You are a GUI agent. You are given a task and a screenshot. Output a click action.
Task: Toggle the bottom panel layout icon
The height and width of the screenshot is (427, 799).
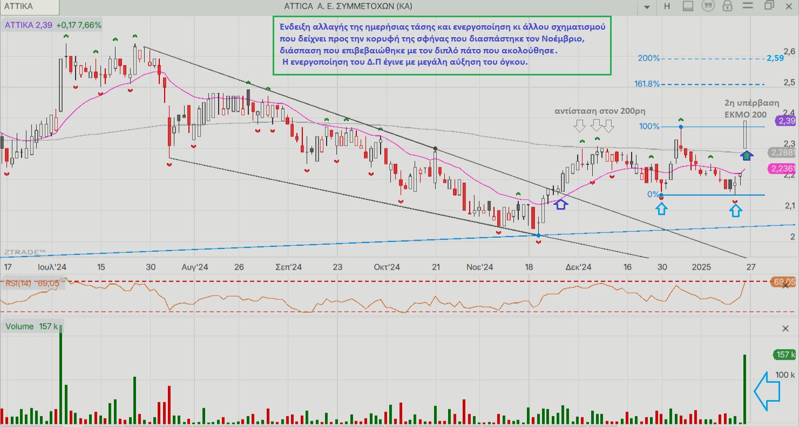click(688, 6)
